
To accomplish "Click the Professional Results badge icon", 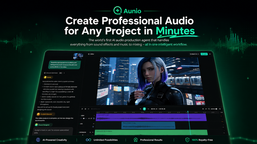I will (135, 140).
